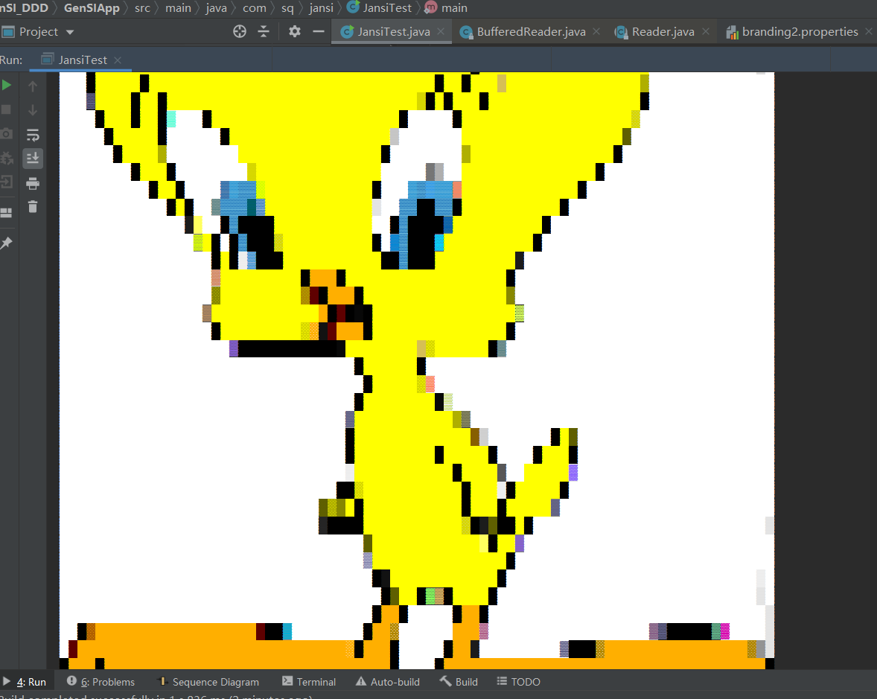Toggle scroll to end of console output

coord(33,159)
